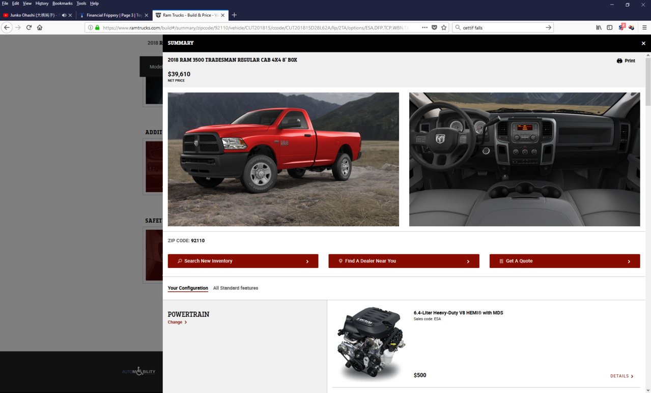Close the Junko Ohashi tab
This screenshot has width=651, height=393.
click(70, 15)
